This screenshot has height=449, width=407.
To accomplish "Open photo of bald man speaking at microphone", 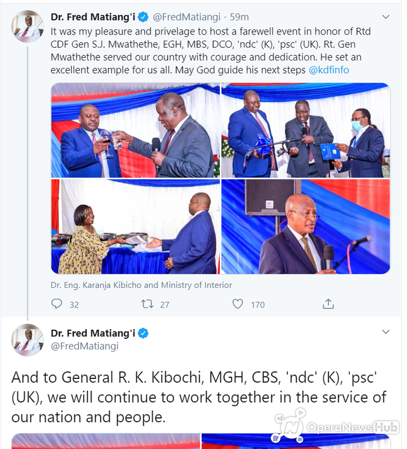I will tap(306, 227).
